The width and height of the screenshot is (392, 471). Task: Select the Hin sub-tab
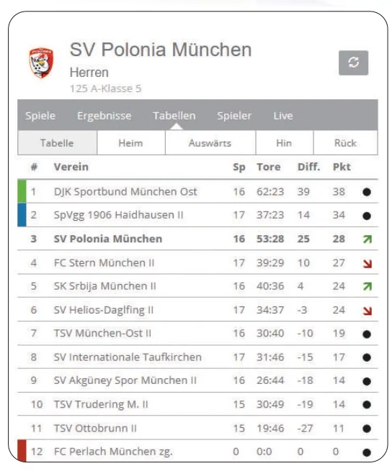(x=284, y=143)
